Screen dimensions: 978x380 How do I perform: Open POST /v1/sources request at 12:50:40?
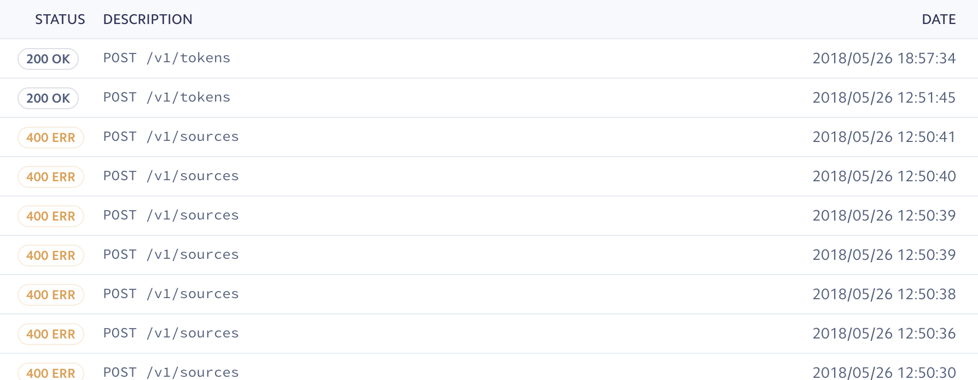pos(171,176)
